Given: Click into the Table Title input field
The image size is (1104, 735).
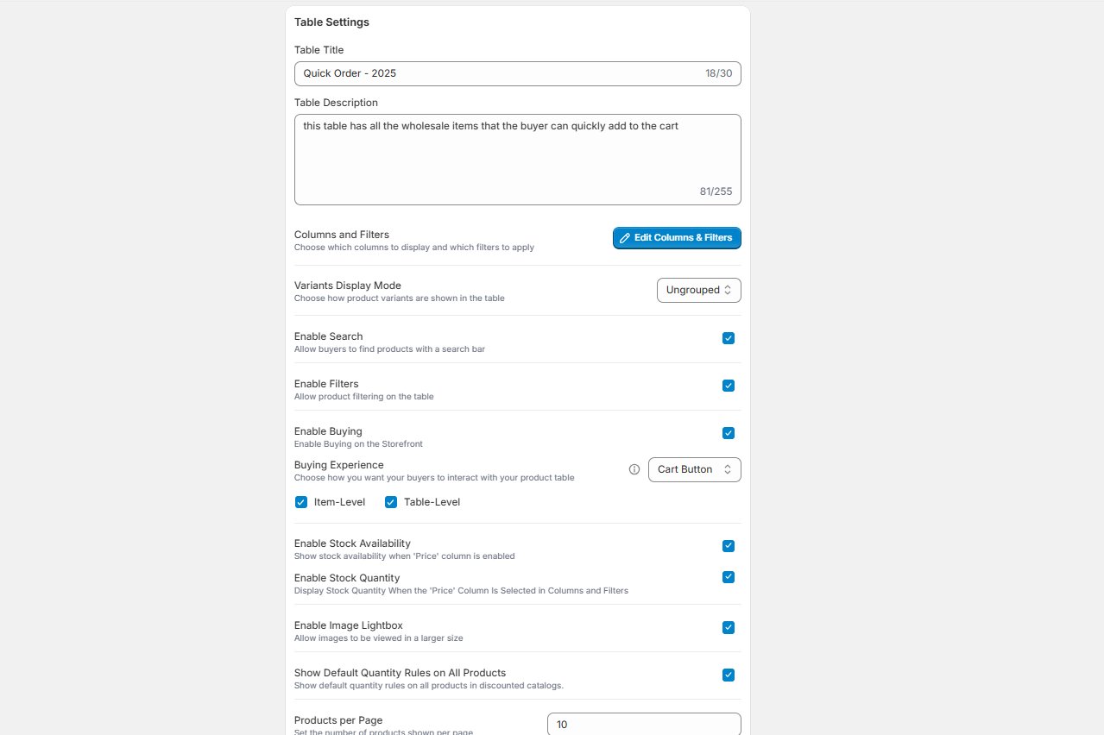Looking at the screenshot, I should tap(518, 73).
